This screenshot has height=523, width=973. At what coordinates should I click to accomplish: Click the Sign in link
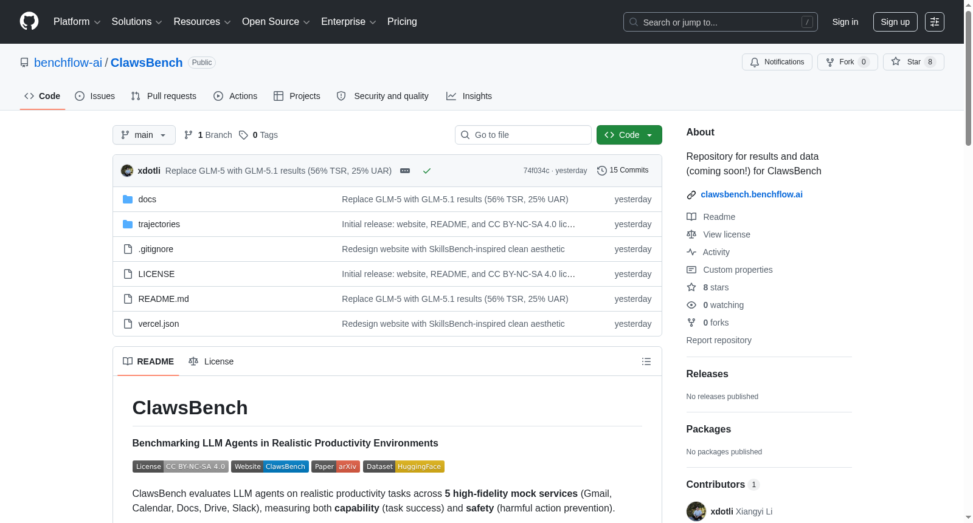point(845,22)
